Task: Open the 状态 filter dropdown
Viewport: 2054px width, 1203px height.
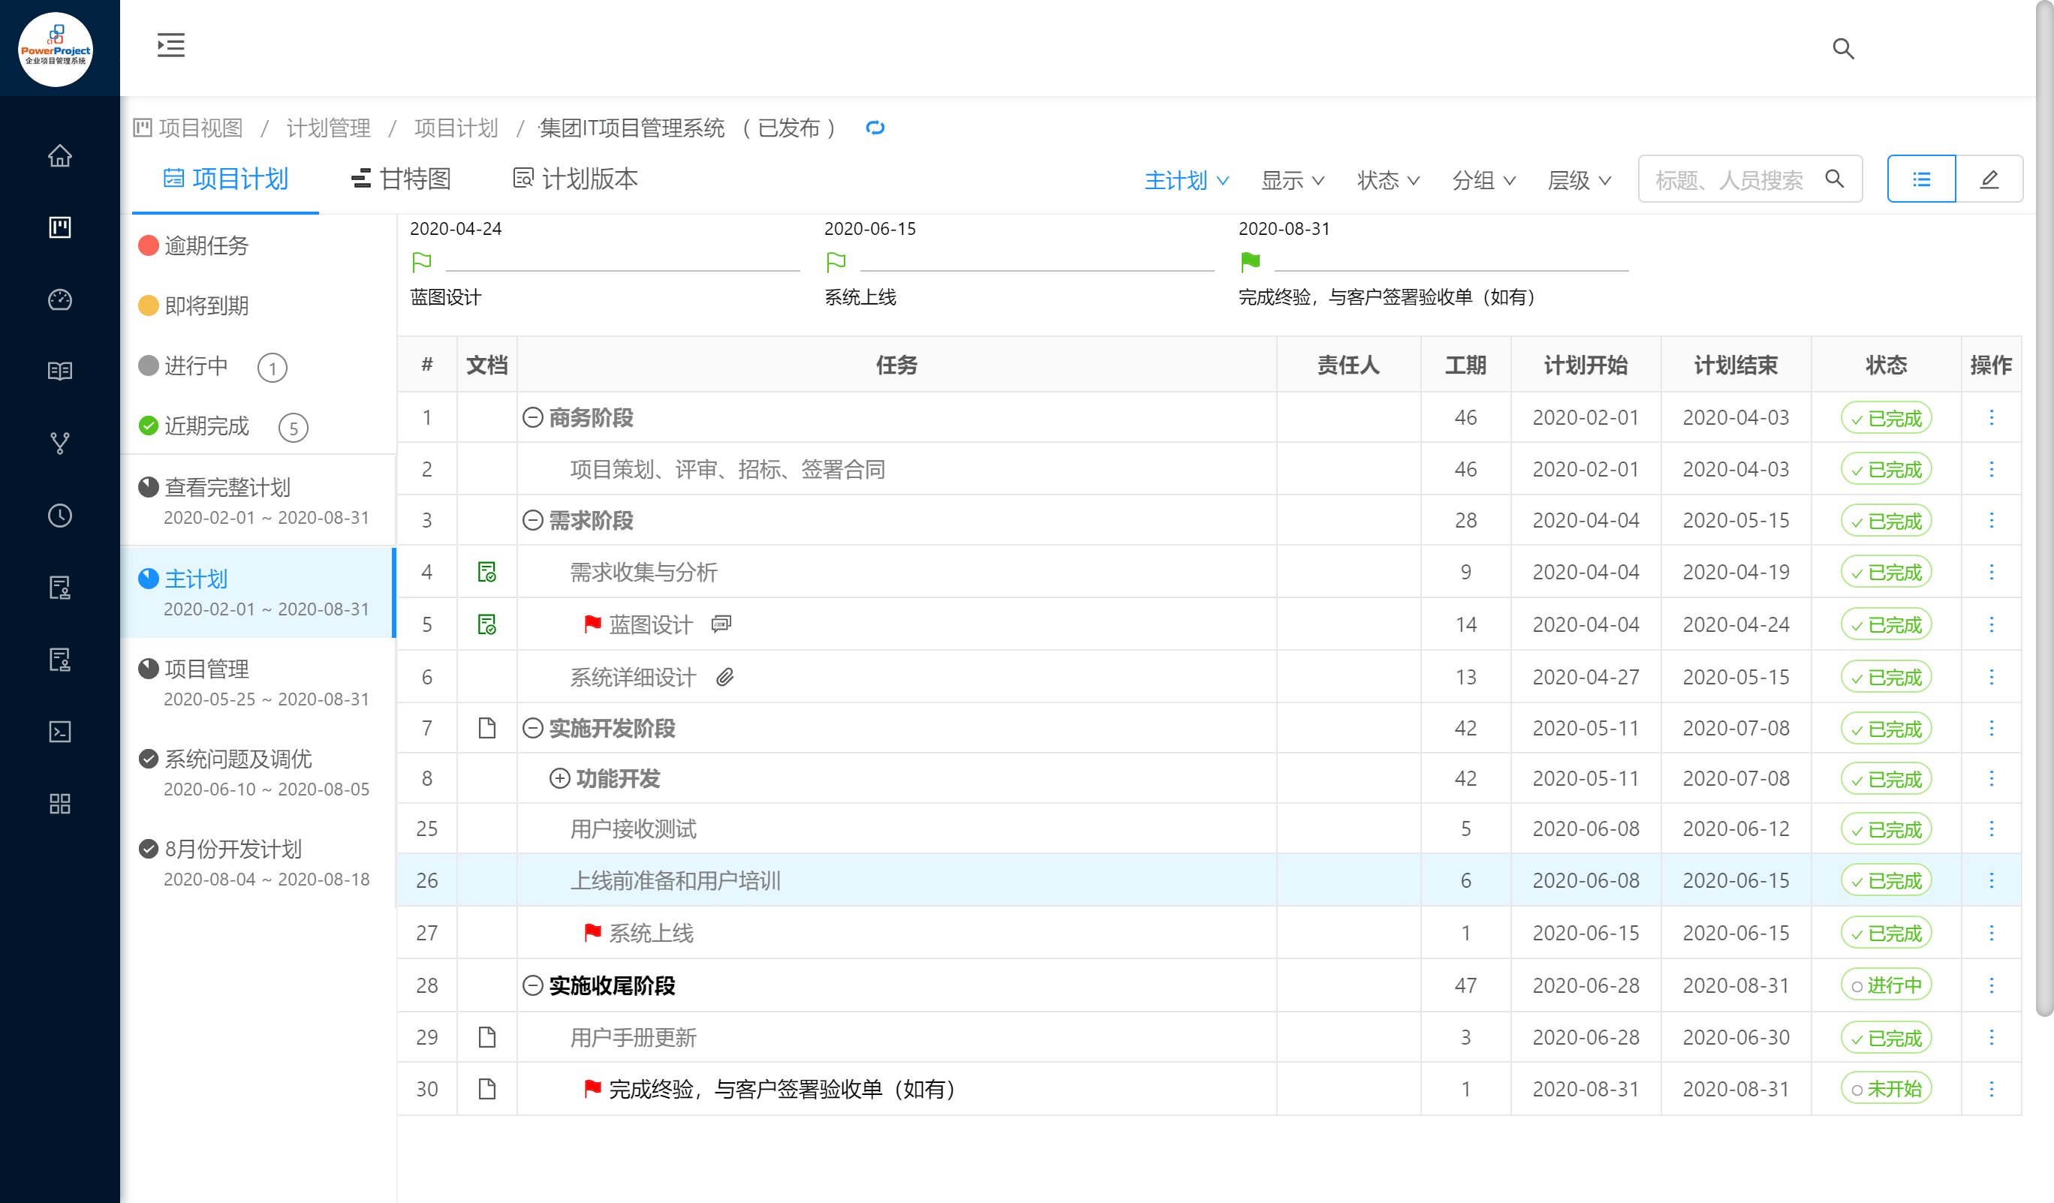Action: [1388, 180]
